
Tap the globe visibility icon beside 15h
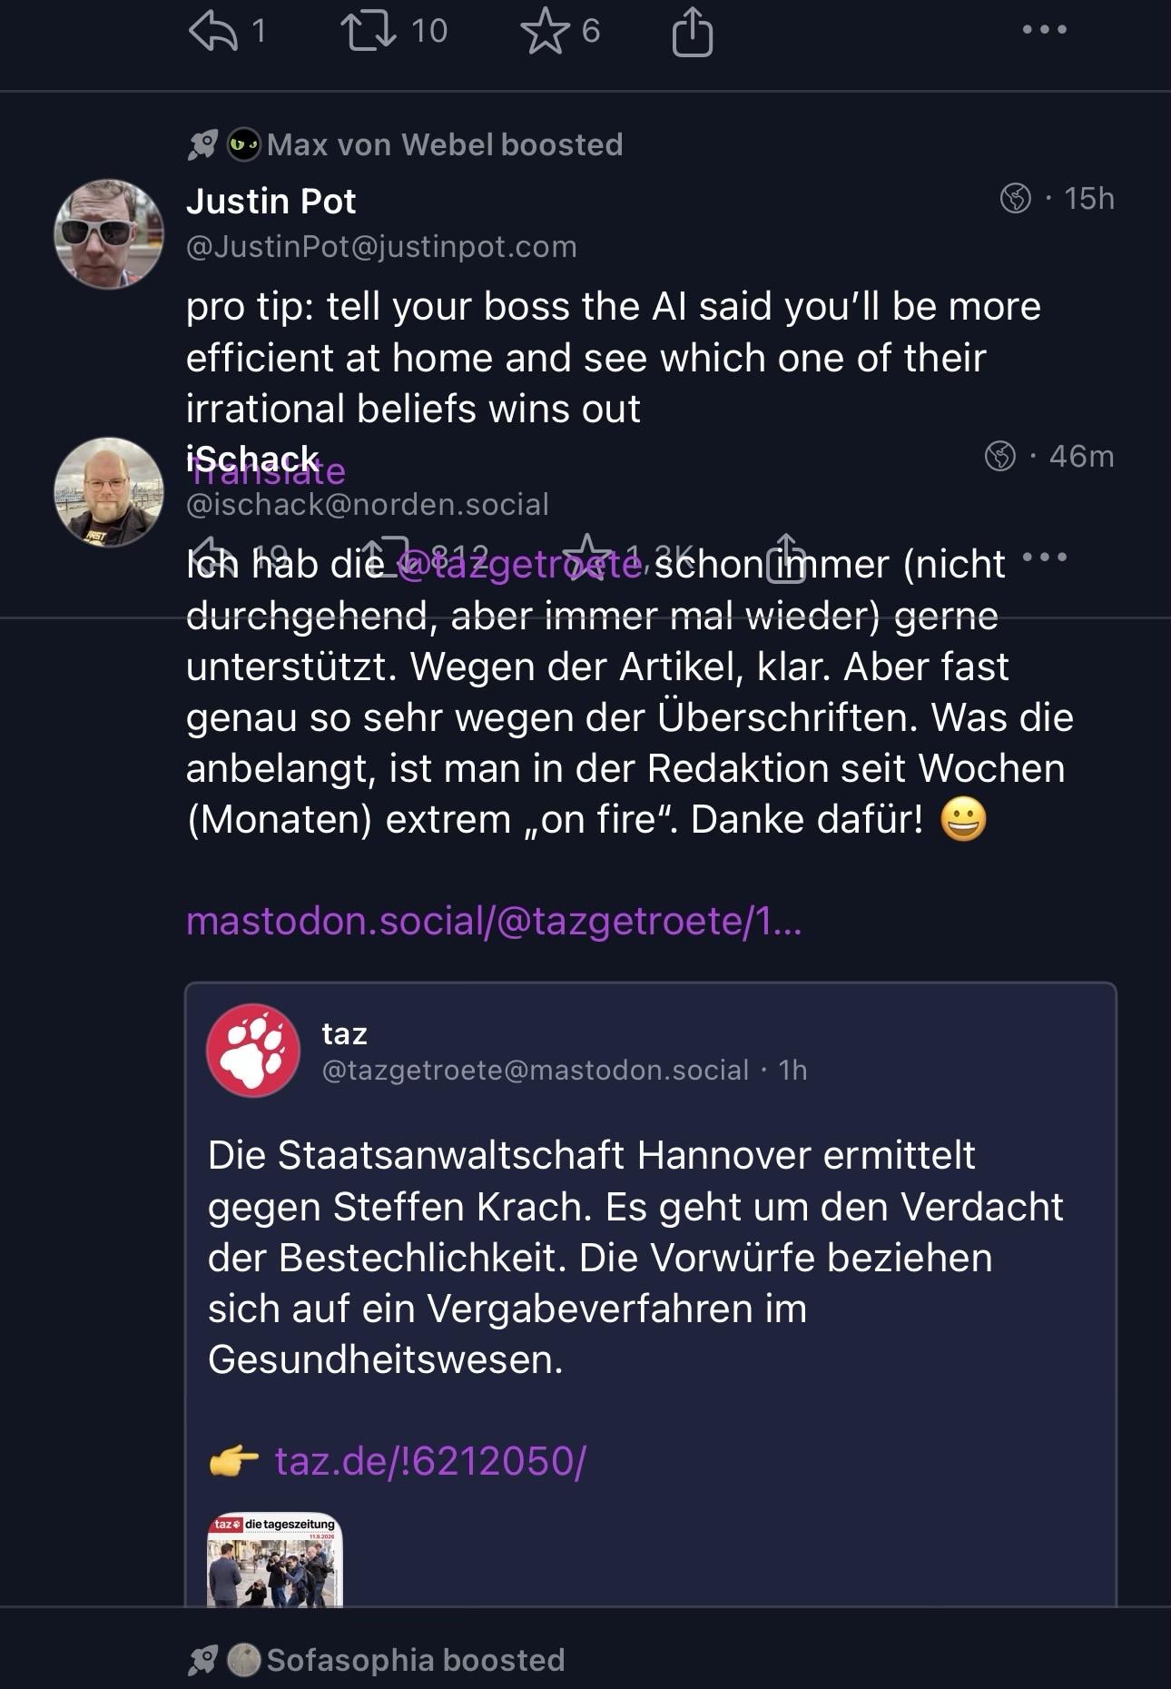click(1015, 198)
